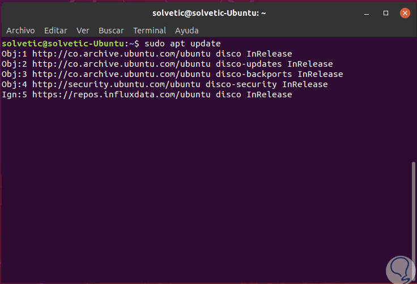Open the Archivo menu
The image size is (417, 284).
click(20, 31)
